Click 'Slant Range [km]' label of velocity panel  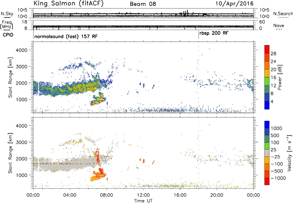coord(10,153)
